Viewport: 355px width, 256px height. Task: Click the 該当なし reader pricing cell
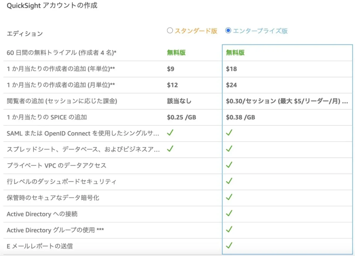179,101
